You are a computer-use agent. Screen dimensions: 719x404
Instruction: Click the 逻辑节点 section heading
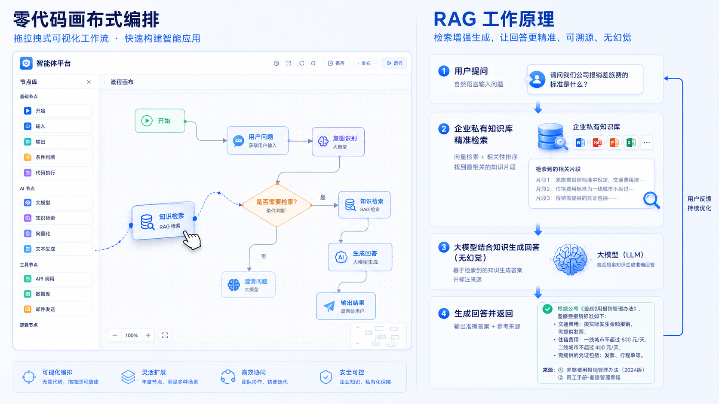[x=29, y=325]
